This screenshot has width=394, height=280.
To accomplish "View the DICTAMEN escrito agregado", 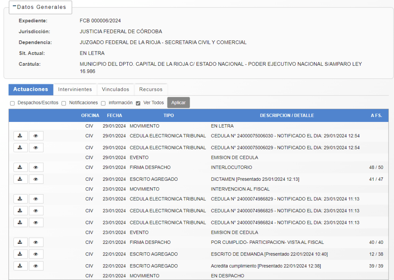I will [36, 179].
